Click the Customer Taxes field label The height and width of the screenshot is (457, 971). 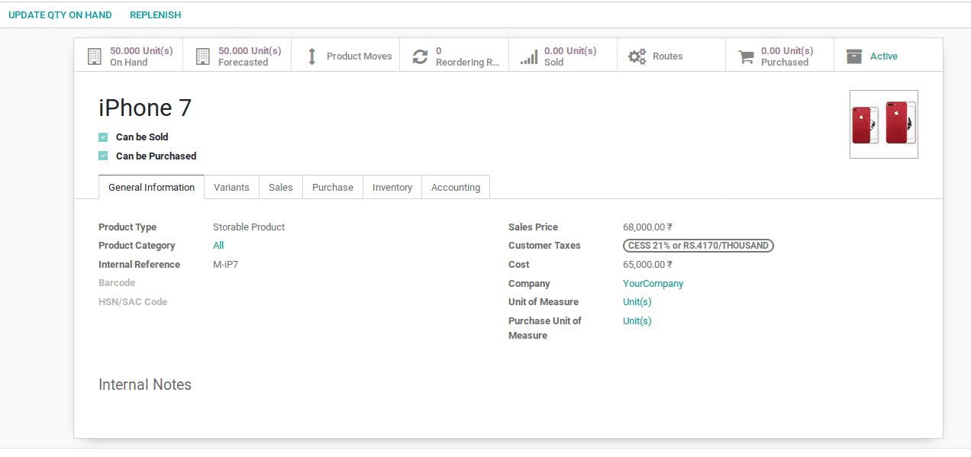tap(544, 246)
